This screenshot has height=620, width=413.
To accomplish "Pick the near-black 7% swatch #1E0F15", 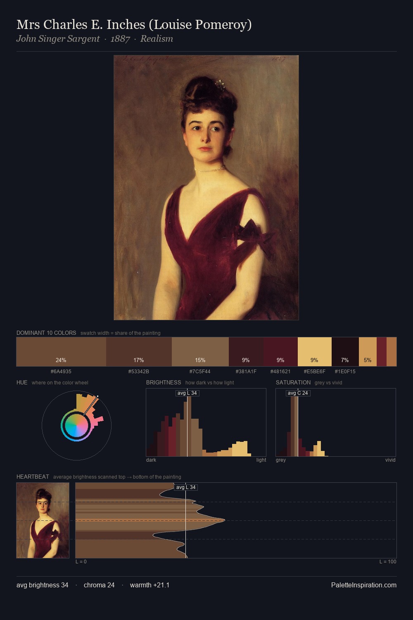I will coord(345,352).
